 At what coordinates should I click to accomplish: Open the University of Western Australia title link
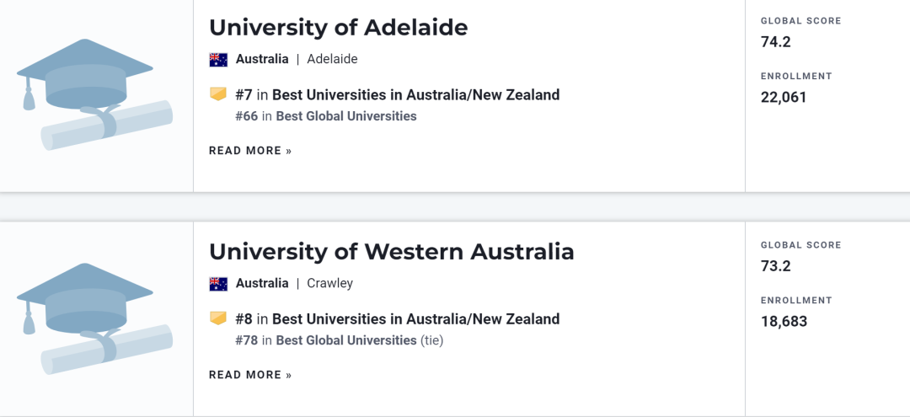[x=392, y=252]
